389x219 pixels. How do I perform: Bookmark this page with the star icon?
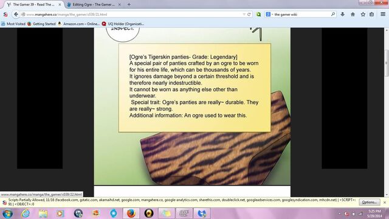(x=363, y=15)
